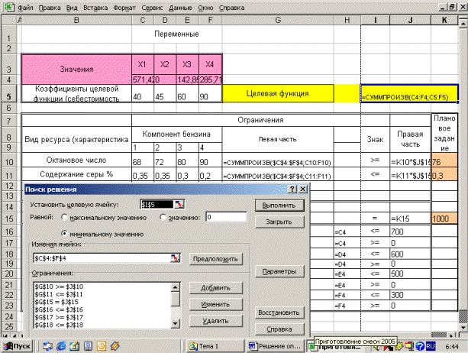Click the orange clock quick launch icon
The height and width of the screenshot is (353, 468).
tap(102, 346)
